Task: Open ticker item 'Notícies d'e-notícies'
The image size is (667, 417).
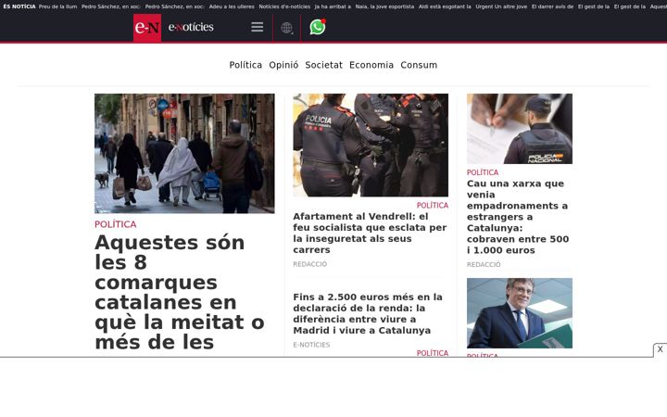Action: [x=284, y=6]
